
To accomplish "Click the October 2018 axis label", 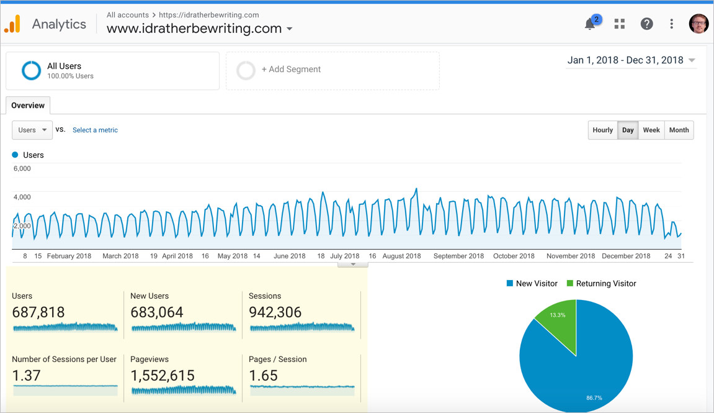I will [514, 256].
